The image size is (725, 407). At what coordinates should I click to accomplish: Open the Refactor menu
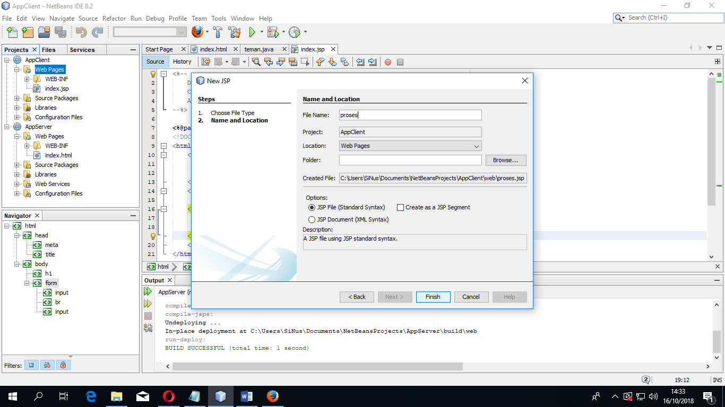[114, 18]
